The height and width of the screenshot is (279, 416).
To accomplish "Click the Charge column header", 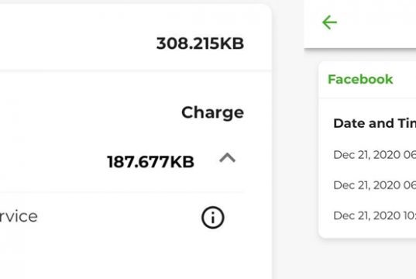I will pos(212,113).
